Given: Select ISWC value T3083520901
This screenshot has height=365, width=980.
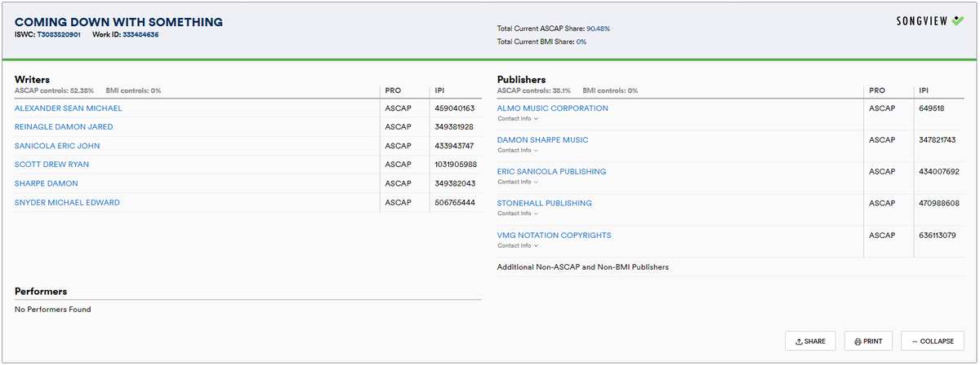Looking at the screenshot, I should pyautogui.click(x=59, y=35).
